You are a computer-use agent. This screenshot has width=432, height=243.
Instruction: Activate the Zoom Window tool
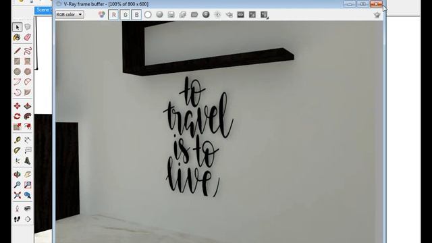[x=28, y=185]
